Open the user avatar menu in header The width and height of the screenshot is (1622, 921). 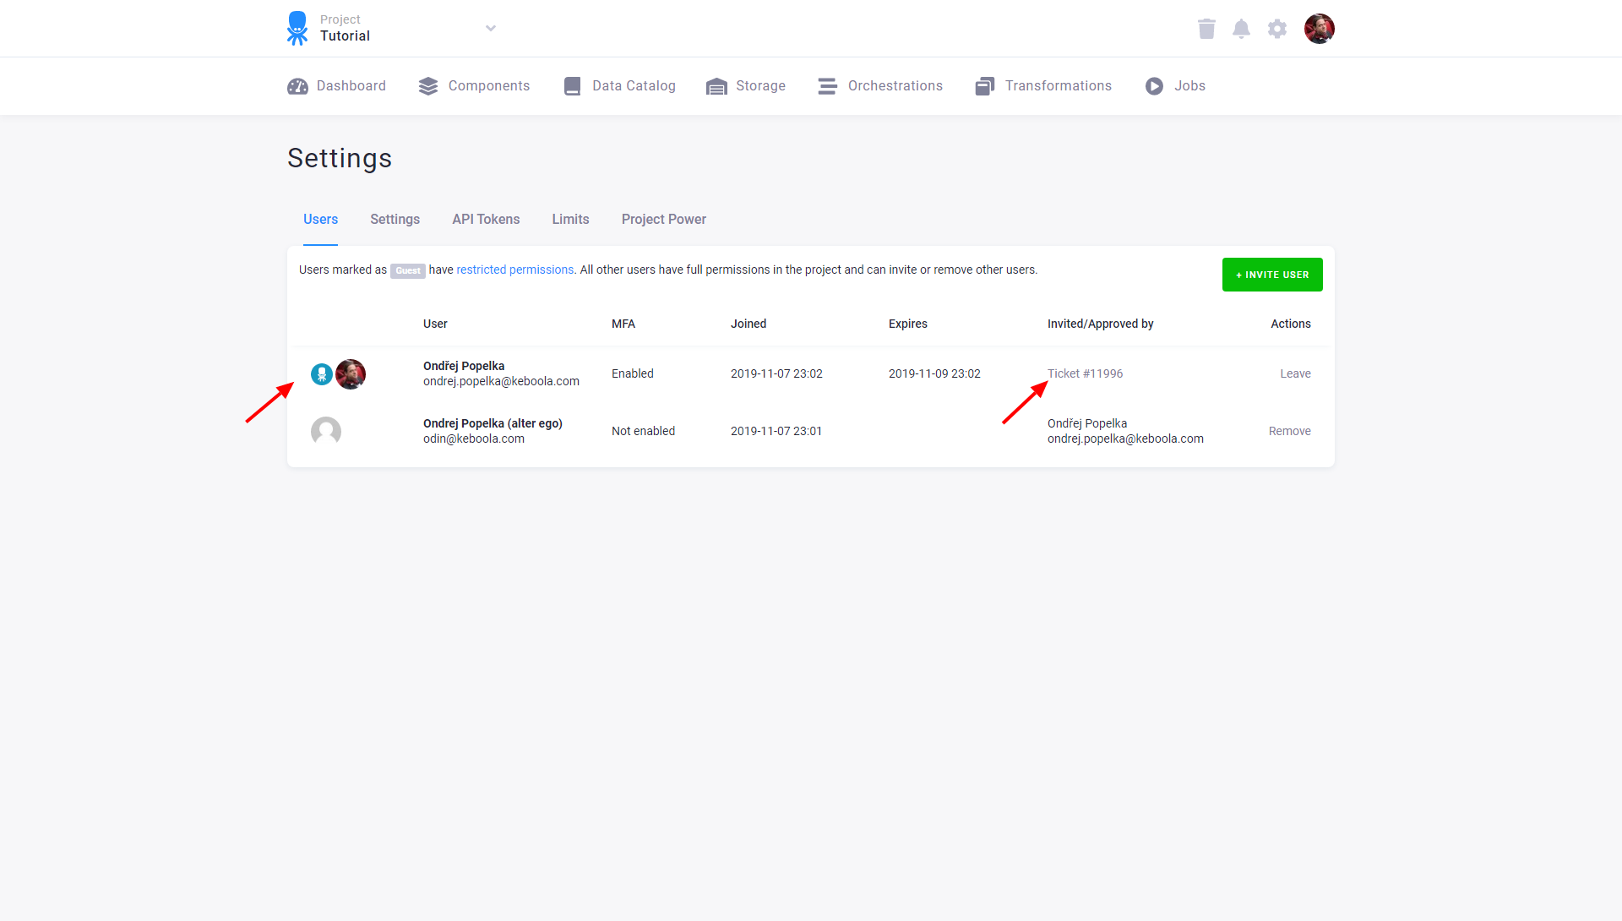pos(1319,29)
